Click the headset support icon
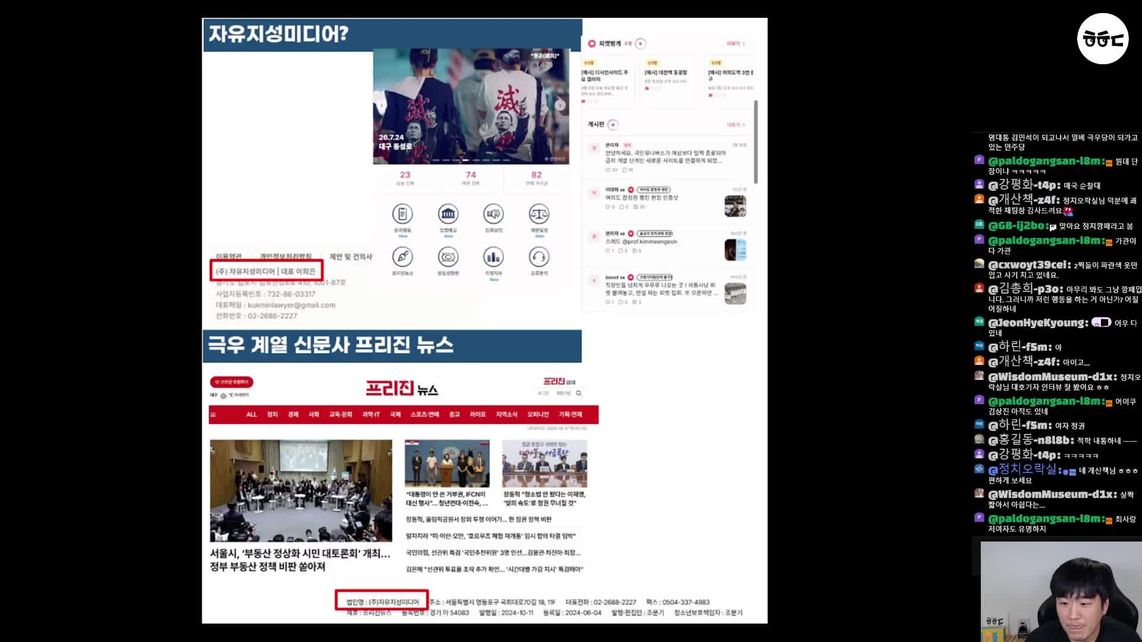Image resolution: width=1142 pixels, height=642 pixels. click(x=539, y=257)
